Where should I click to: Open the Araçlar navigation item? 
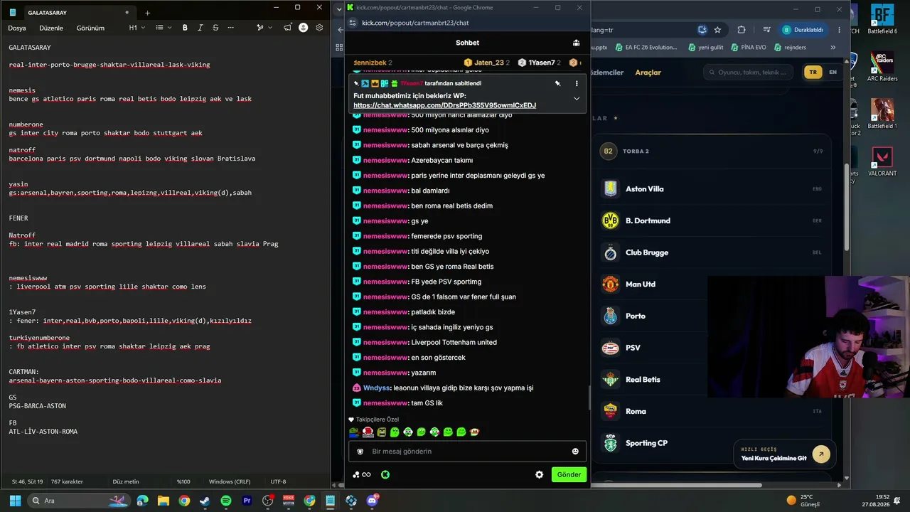click(648, 73)
